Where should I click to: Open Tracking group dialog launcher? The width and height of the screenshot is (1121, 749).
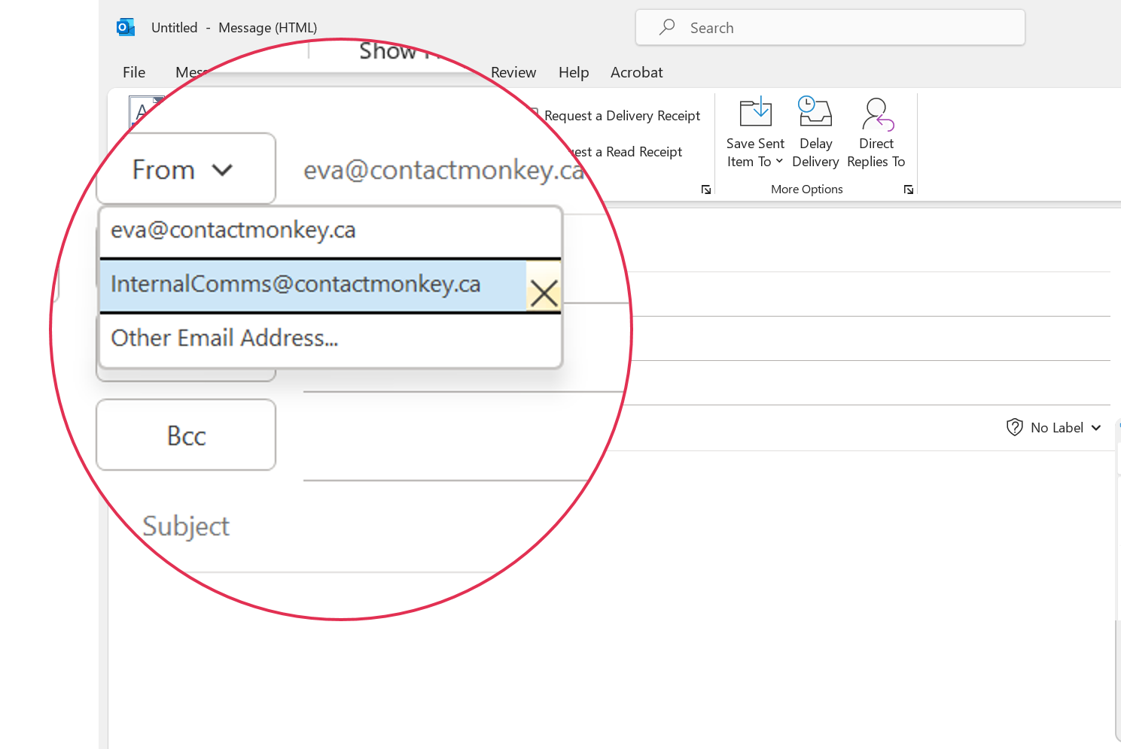click(706, 190)
